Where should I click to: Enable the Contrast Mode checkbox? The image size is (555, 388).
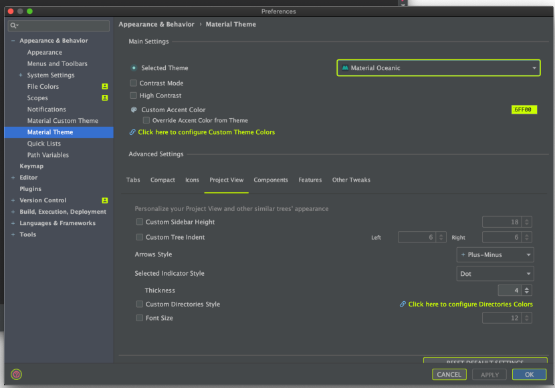[134, 83]
